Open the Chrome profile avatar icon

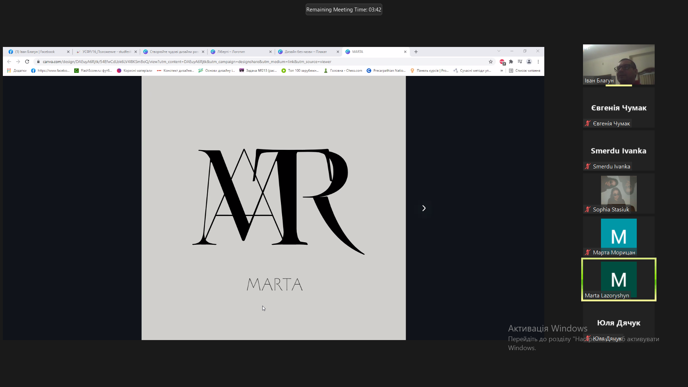[x=529, y=62]
